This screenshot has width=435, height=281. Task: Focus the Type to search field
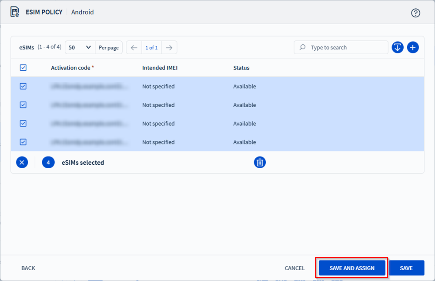(346, 48)
